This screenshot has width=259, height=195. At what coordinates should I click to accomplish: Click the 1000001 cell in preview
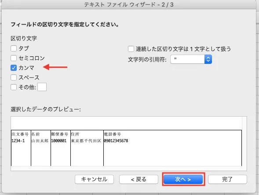tap(59, 141)
